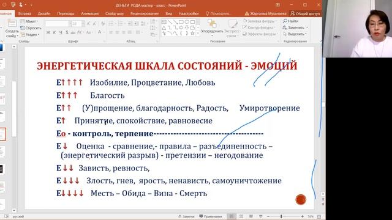Click Заменить (Replace) button
Screen dimensions: 392x220
pyautogui.click(x=295, y=28)
